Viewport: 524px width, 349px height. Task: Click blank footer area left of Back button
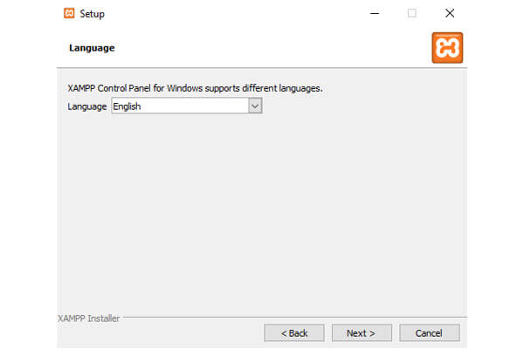(161, 333)
